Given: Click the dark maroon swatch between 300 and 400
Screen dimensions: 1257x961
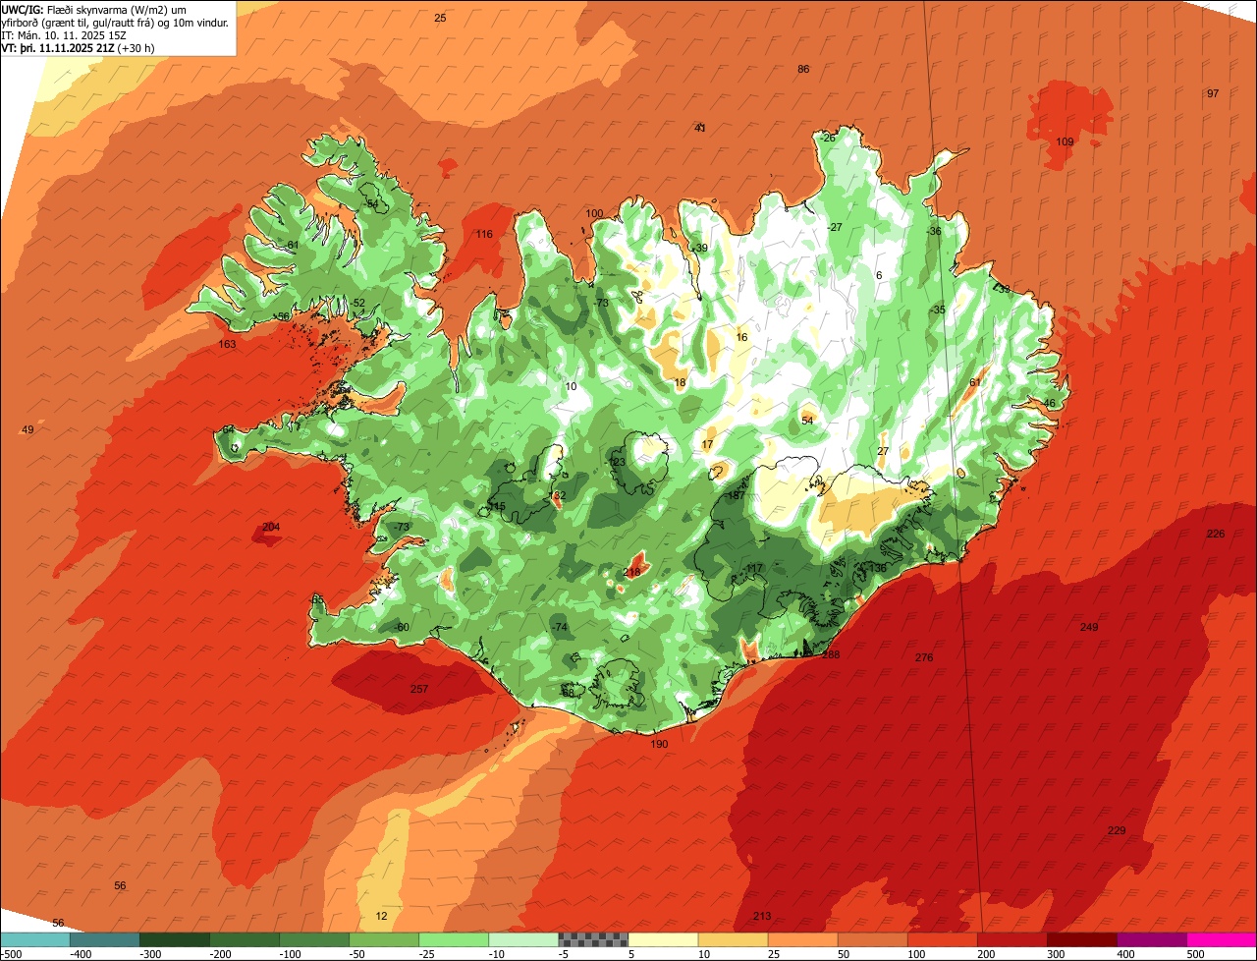Looking at the screenshot, I should click(x=1081, y=939).
